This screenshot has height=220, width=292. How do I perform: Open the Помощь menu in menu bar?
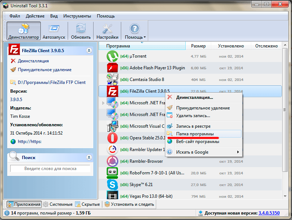click(x=106, y=16)
